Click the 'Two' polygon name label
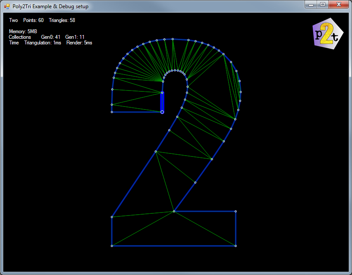This screenshot has width=352, height=275. point(13,20)
